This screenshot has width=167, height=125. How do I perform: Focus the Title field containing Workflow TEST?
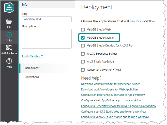point(47,19)
